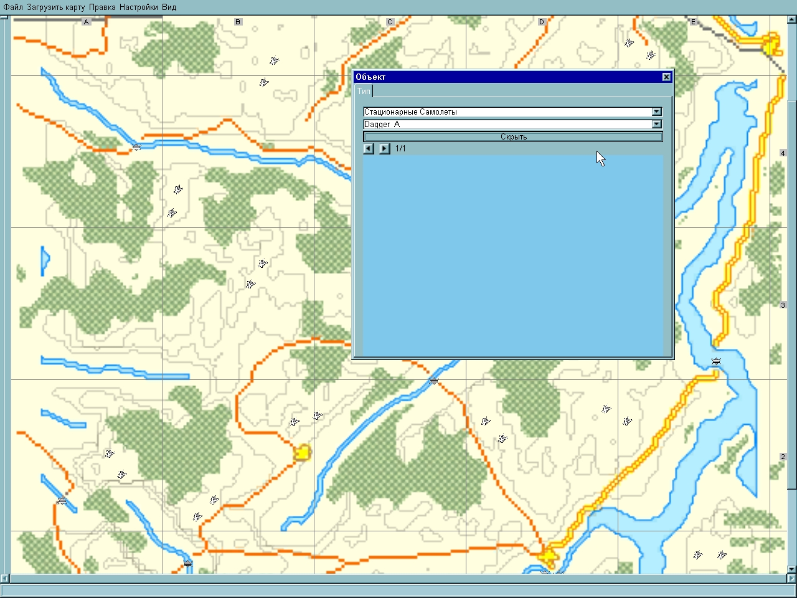This screenshot has height=598, width=797.
Task: Click grid column label D
Action: tap(542, 22)
